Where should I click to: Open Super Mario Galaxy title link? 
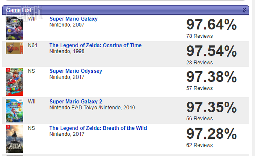pyautogui.click(x=73, y=19)
